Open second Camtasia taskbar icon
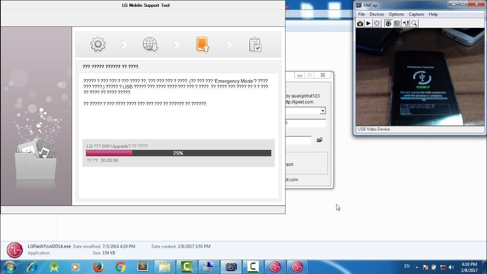Viewport: 487px width, 274px height. (x=253, y=267)
